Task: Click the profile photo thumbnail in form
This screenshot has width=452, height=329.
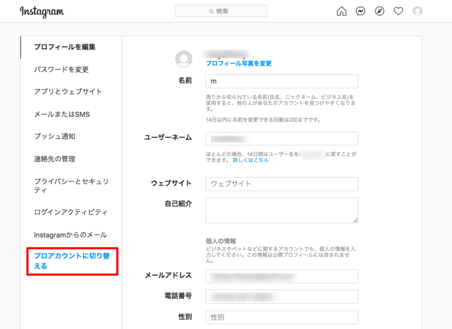Action: click(x=184, y=59)
